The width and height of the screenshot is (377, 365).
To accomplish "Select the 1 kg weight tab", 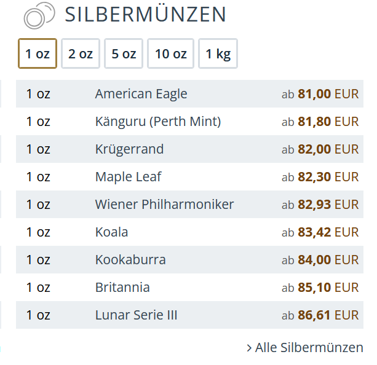I will (x=218, y=53).
